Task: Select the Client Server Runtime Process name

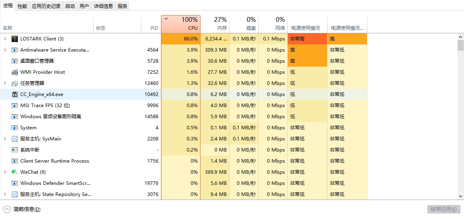Action: [x=55, y=161]
